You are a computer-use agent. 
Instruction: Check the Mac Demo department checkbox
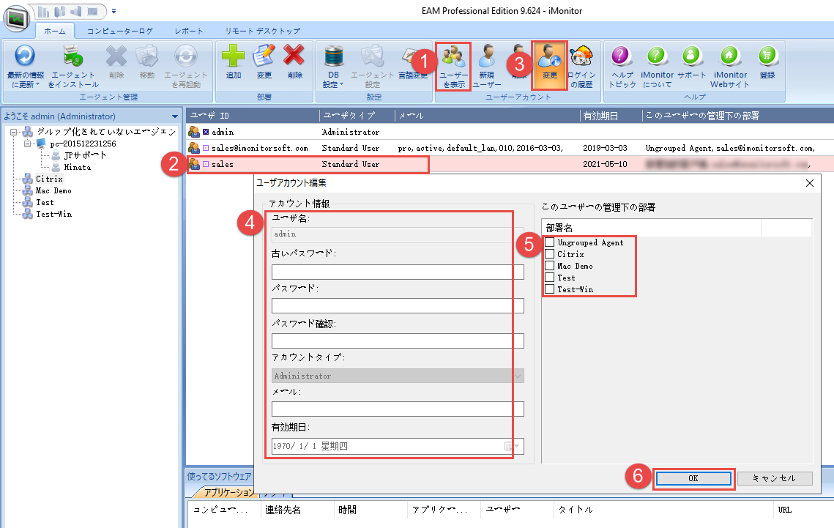pyautogui.click(x=549, y=266)
